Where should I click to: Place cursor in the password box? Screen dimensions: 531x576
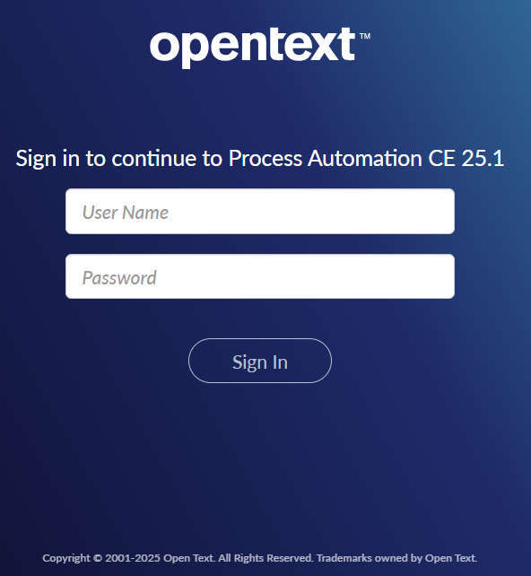(x=260, y=276)
